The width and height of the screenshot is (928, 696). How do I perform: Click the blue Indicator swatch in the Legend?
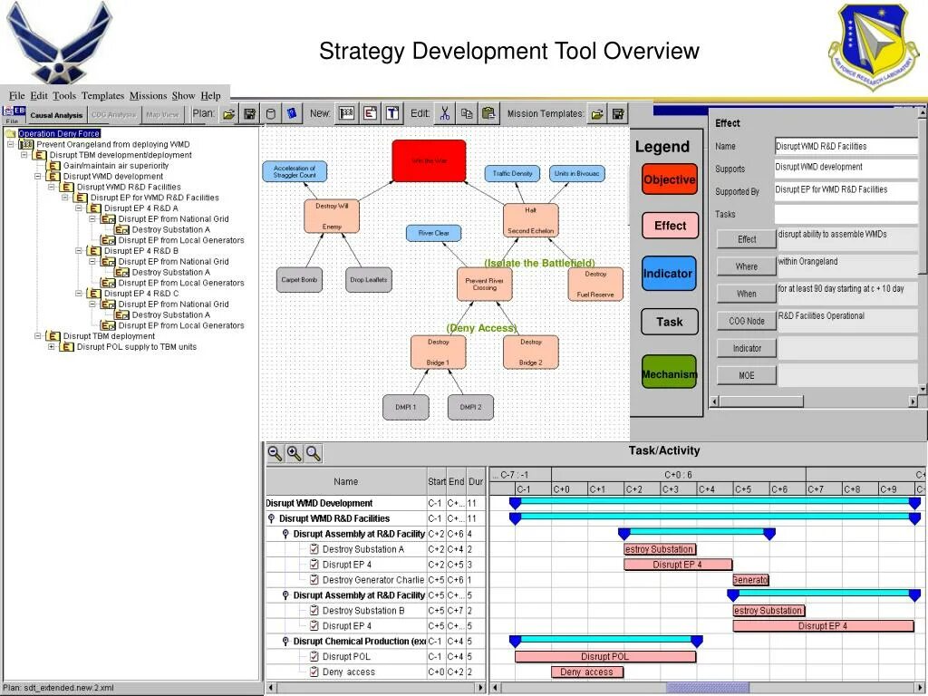click(668, 273)
